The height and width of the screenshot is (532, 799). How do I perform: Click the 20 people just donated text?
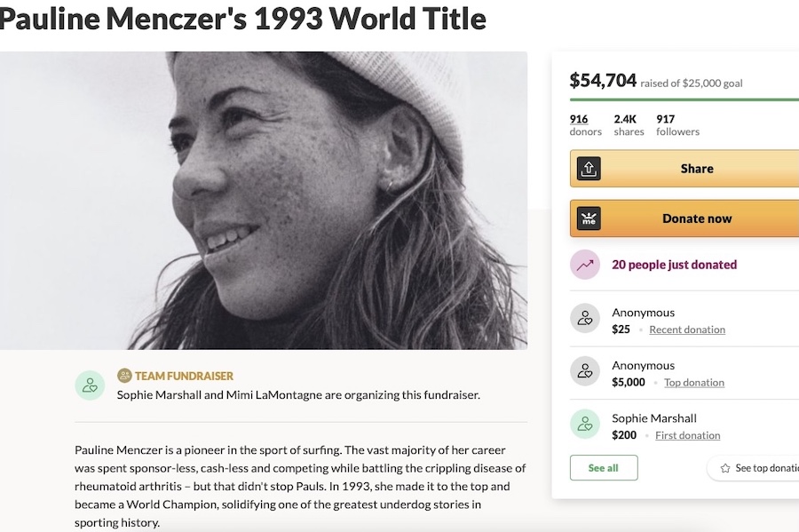click(674, 265)
